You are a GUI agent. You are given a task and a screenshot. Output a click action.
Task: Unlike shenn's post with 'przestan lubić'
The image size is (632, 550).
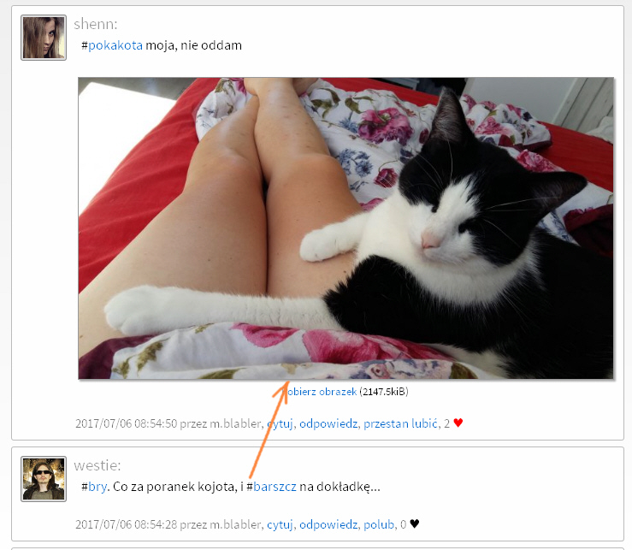click(x=399, y=423)
